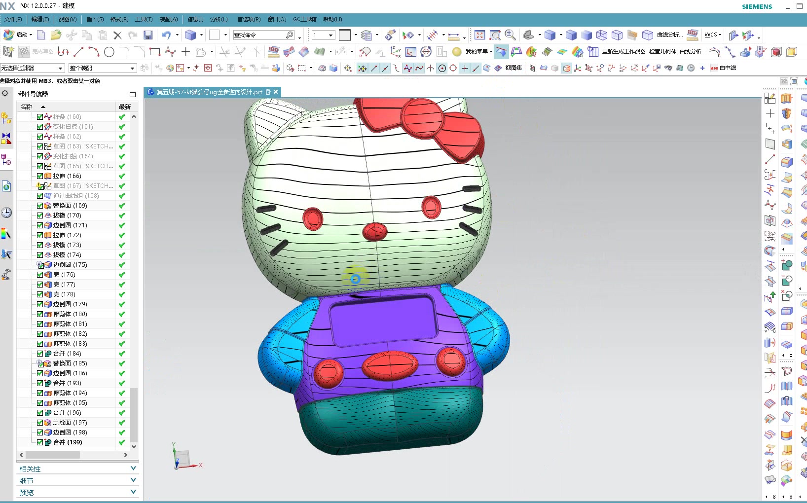Toggle checkbox for 边倒圆 (171)
This screenshot has height=503, width=807.
tap(40, 225)
